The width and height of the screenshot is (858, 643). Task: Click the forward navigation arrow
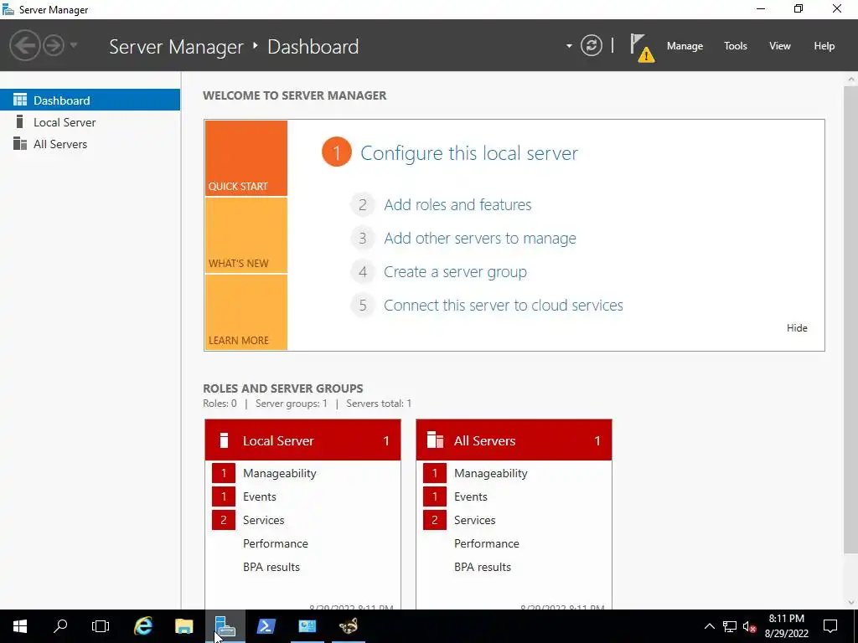(x=54, y=45)
